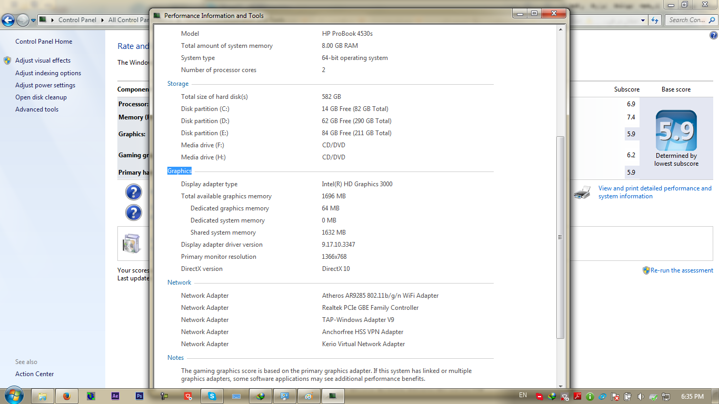Click the EN language indicator in tray
719x404 pixels.
pyautogui.click(x=523, y=395)
